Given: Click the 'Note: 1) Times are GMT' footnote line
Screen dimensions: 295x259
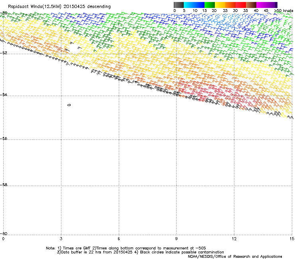Looking at the screenshot, I should [x=126, y=248].
